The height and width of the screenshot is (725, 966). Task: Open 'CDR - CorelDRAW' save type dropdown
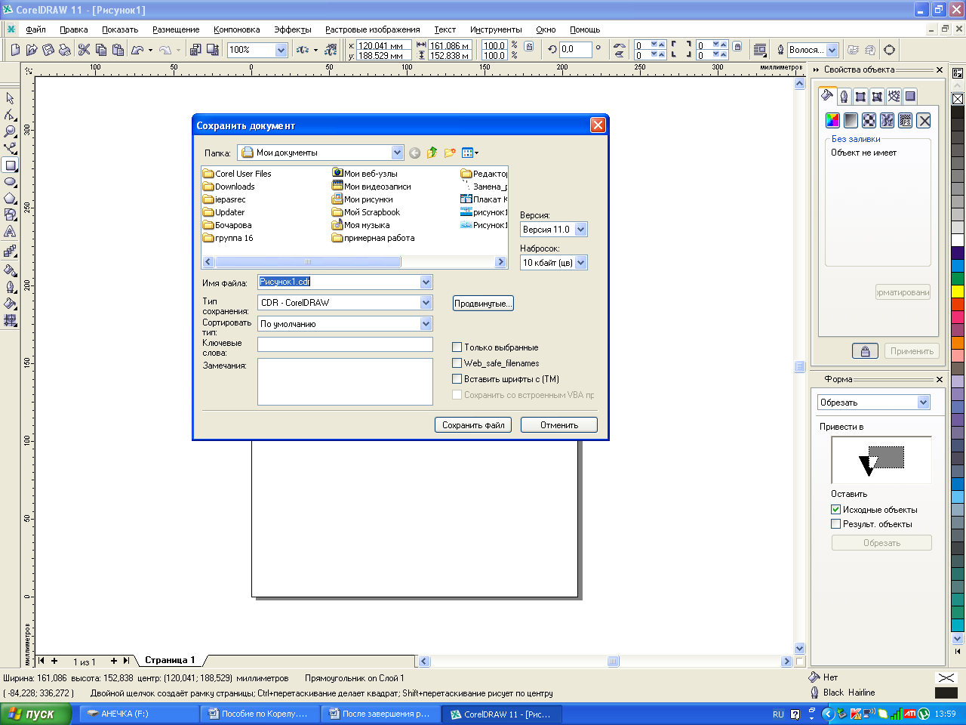coord(426,302)
